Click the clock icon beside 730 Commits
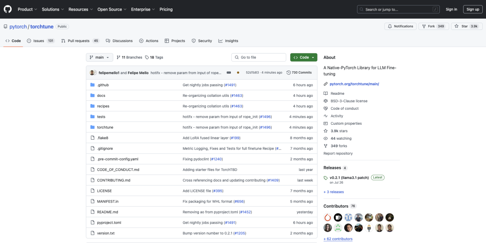 click(x=288, y=72)
